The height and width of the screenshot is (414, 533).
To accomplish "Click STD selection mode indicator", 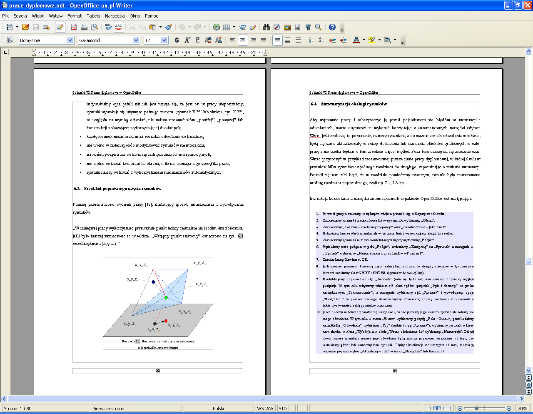I will pos(283,408).
